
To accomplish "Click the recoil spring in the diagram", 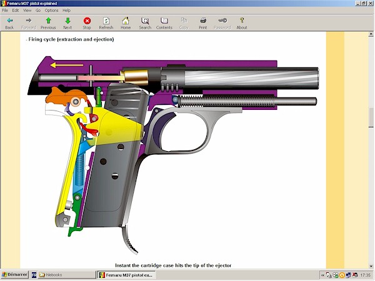I will tap(226, 101).
